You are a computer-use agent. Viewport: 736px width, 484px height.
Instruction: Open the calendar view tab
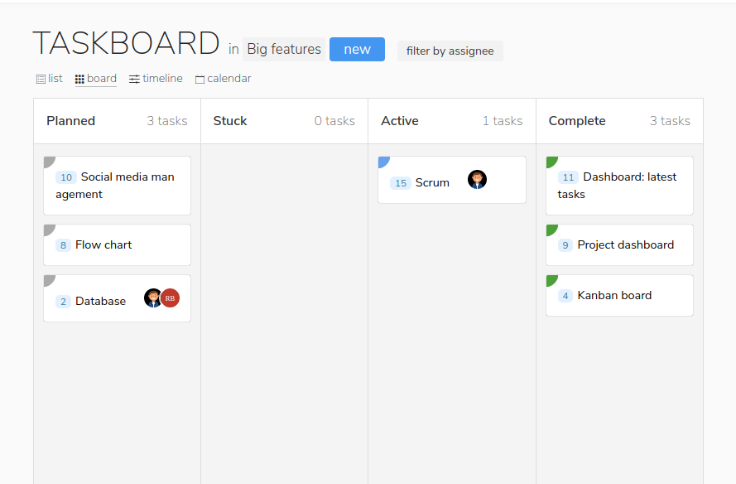[x=223, y=79]
